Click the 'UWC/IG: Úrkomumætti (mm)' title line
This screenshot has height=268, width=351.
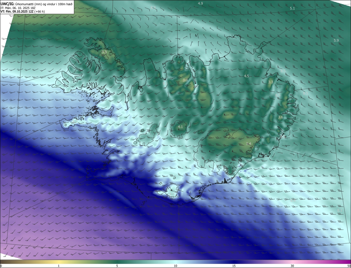coord(36,4)
